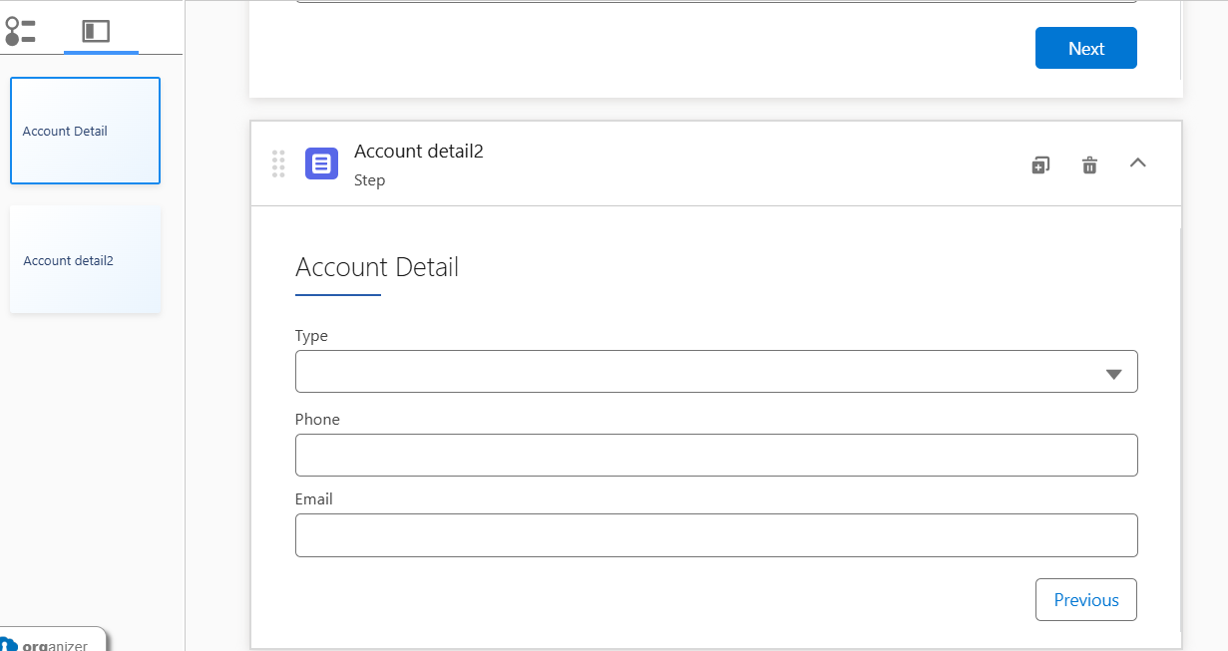Open the Type dropdown

point(715,372)
